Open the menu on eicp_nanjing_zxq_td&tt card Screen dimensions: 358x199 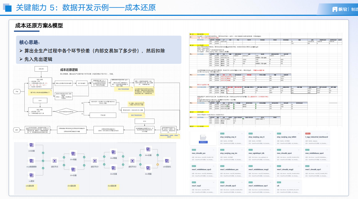299,133
